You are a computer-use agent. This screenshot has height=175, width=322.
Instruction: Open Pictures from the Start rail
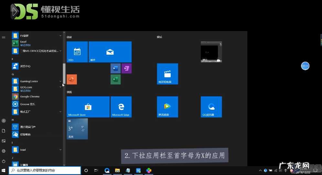(4, 141)
